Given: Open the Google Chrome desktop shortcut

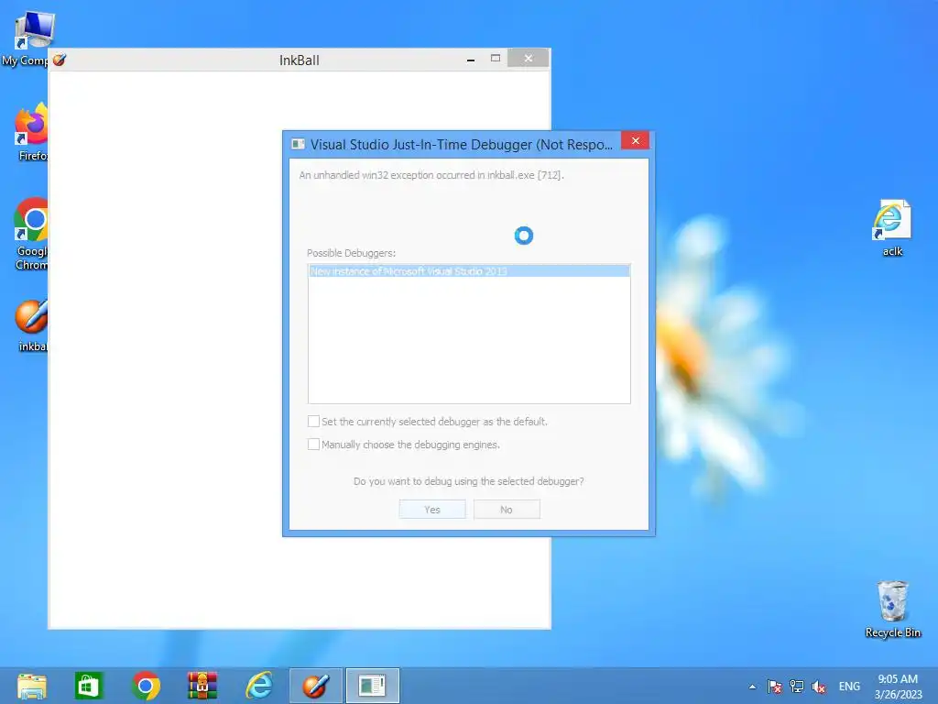Looking at the screenshot, I should click(x=31, y=234).
